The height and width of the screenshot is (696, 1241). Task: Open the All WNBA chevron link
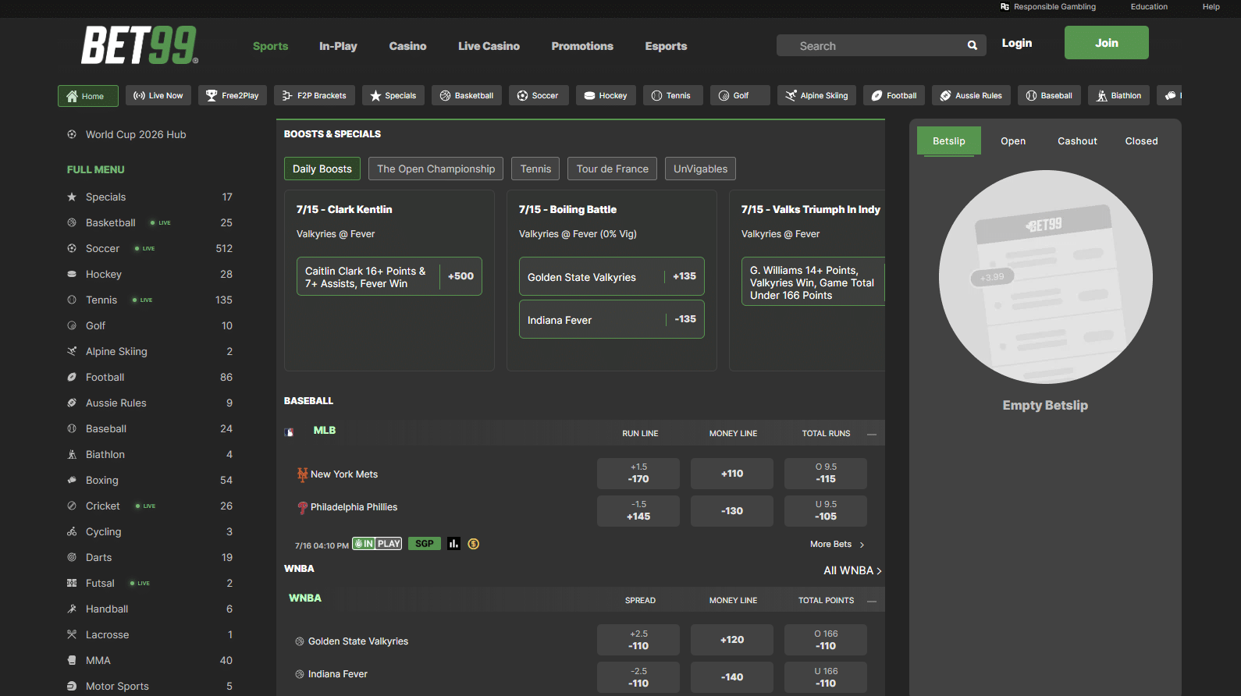852,571
